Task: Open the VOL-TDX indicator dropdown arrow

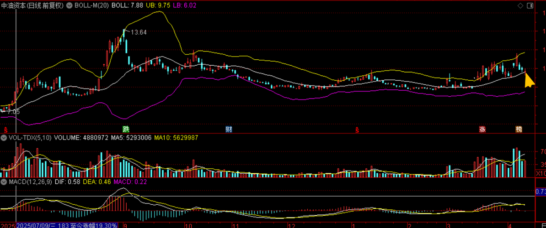Action: pos(4,138)
